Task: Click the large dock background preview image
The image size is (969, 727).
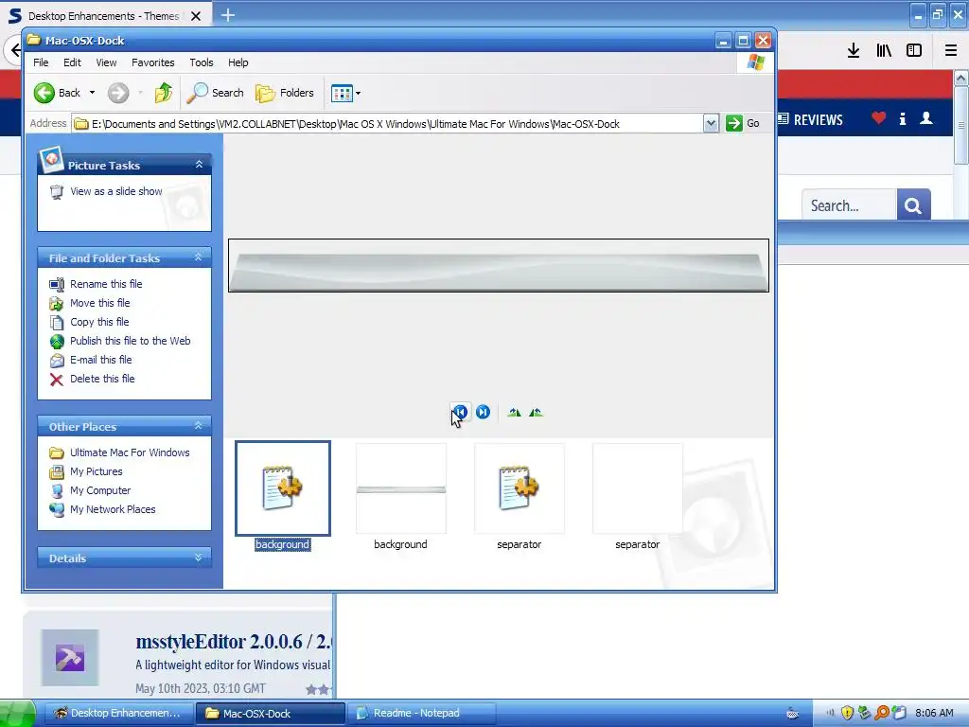Action: click(x=498, y=265)
